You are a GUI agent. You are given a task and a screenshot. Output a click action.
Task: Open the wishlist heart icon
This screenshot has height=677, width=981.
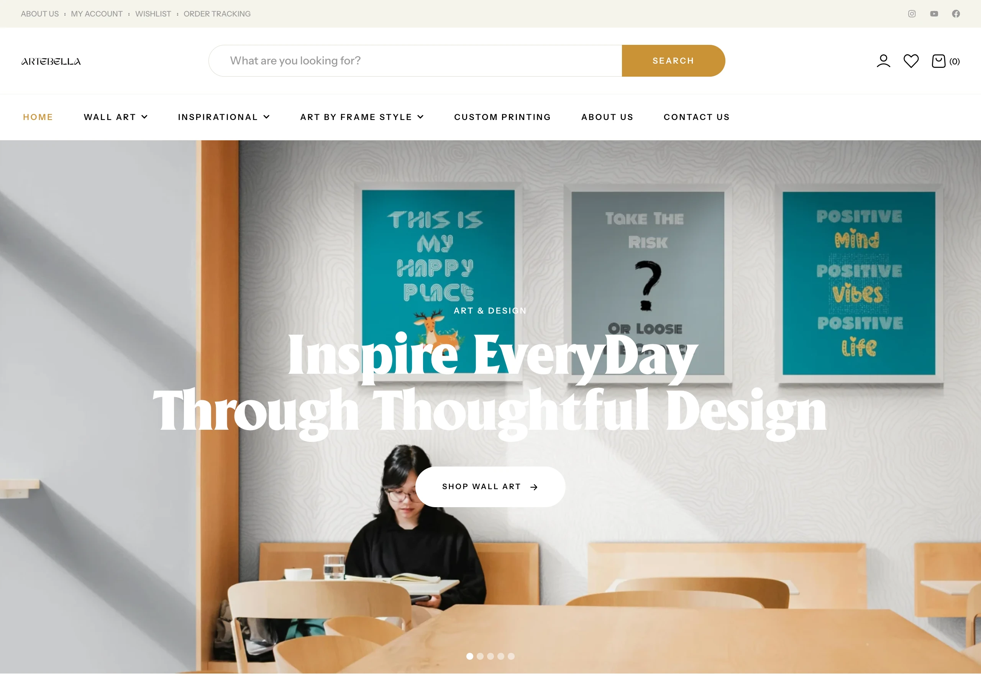(x=911, y=61)
